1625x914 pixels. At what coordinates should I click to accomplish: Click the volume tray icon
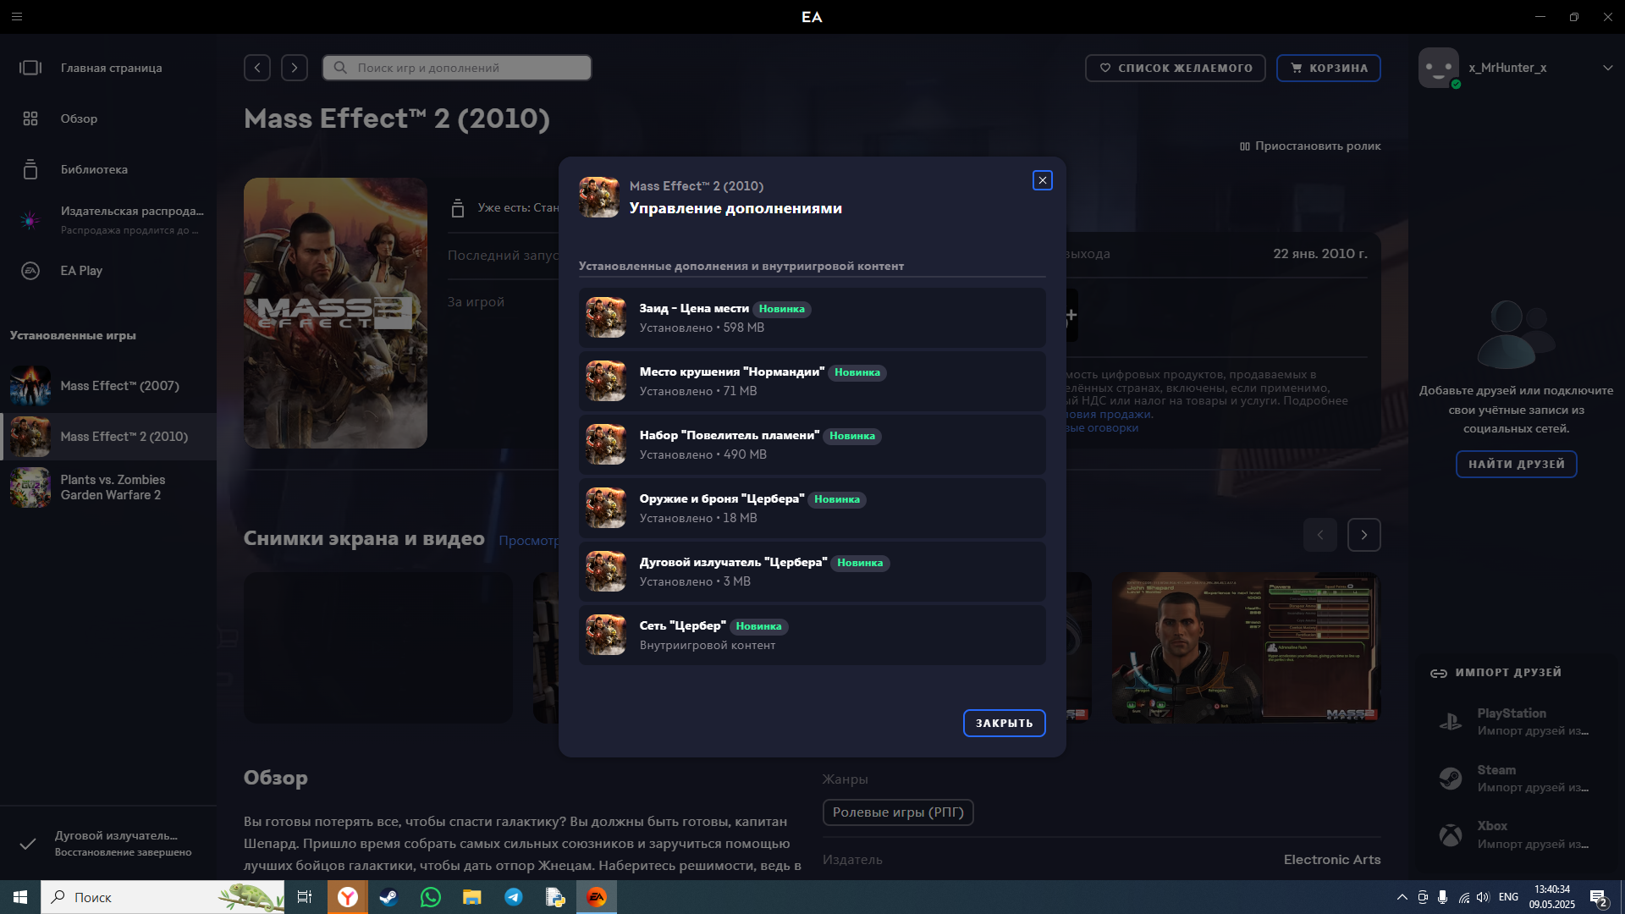(1483, 897)
